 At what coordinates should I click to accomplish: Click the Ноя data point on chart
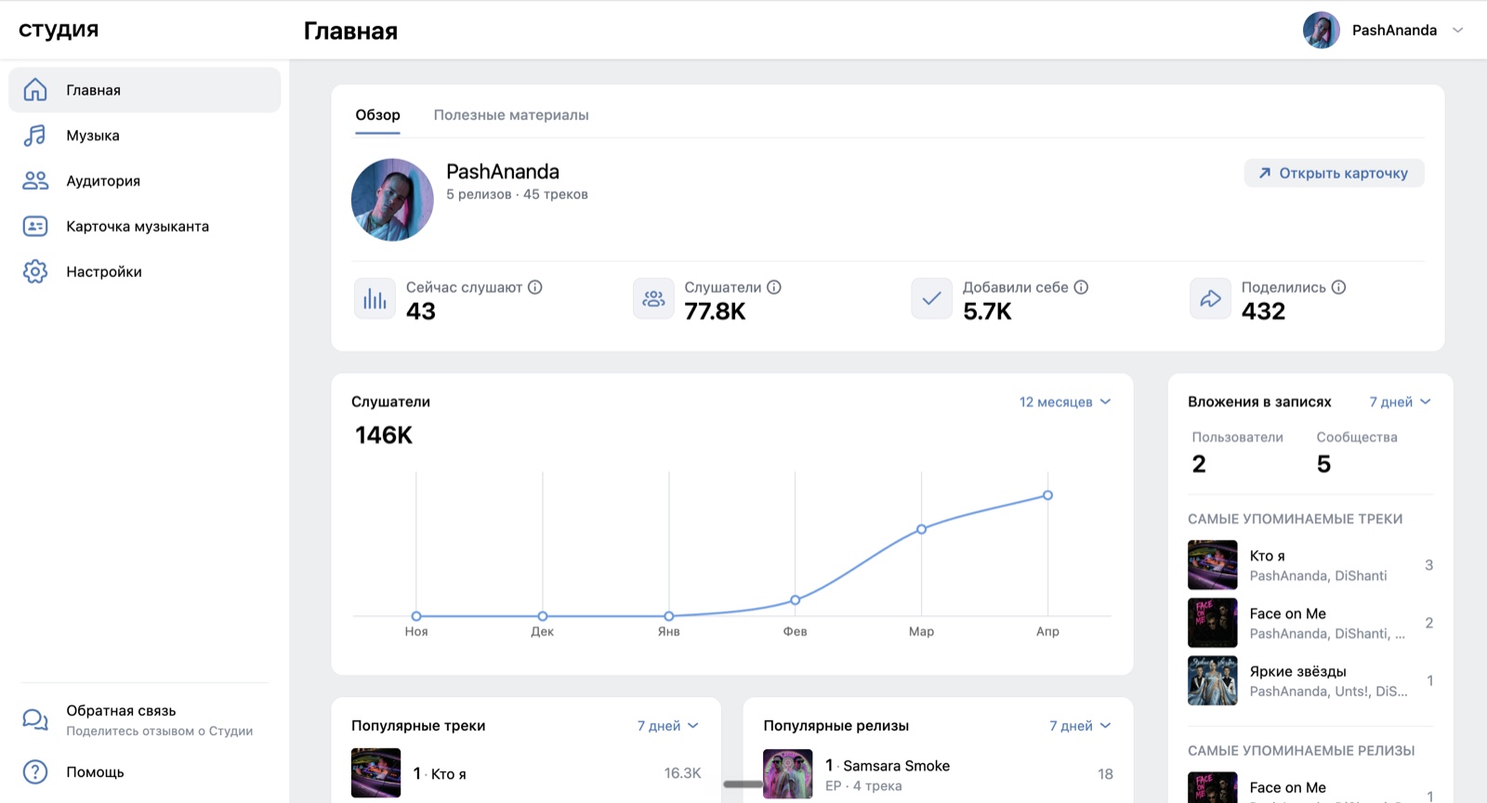point(416,616)
